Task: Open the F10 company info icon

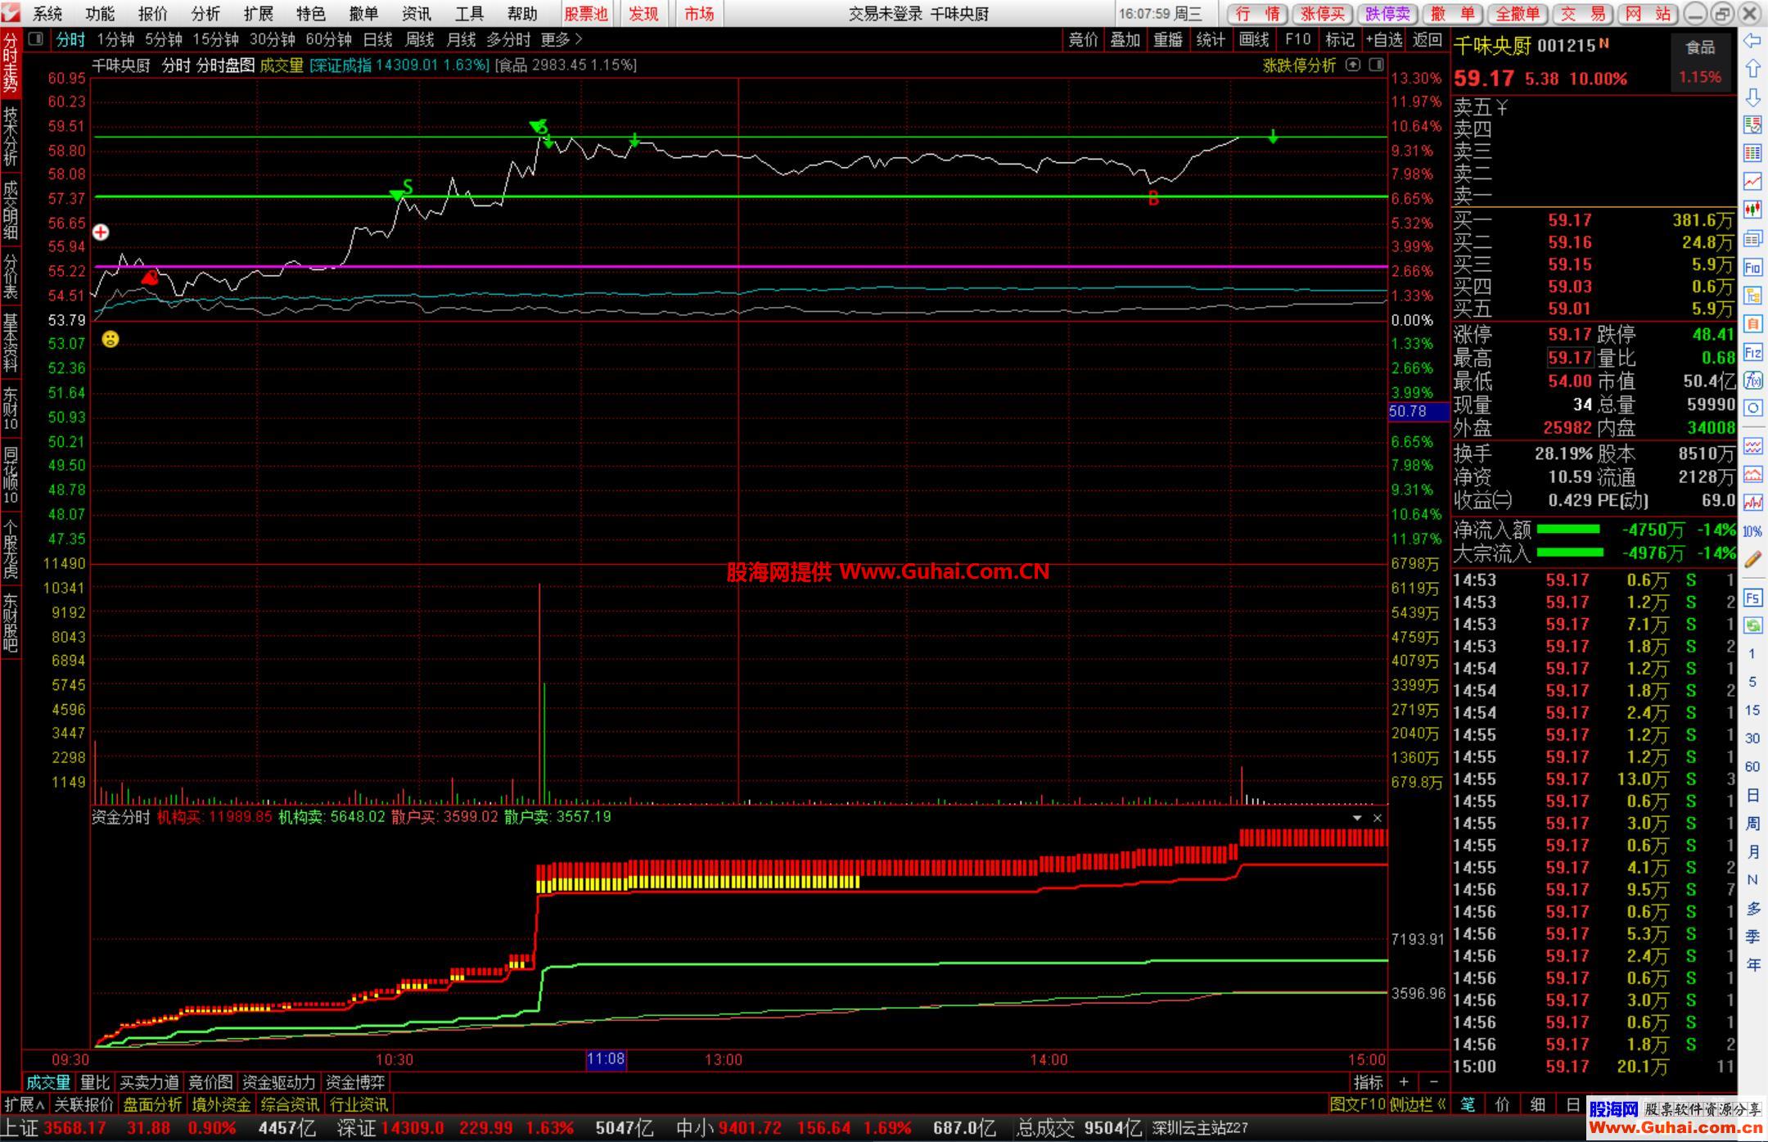Action: 1752,267
